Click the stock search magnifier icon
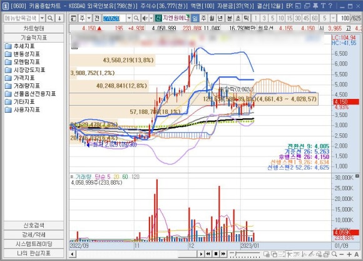Screen dimensions: 363x261 [x=136, y=18]
